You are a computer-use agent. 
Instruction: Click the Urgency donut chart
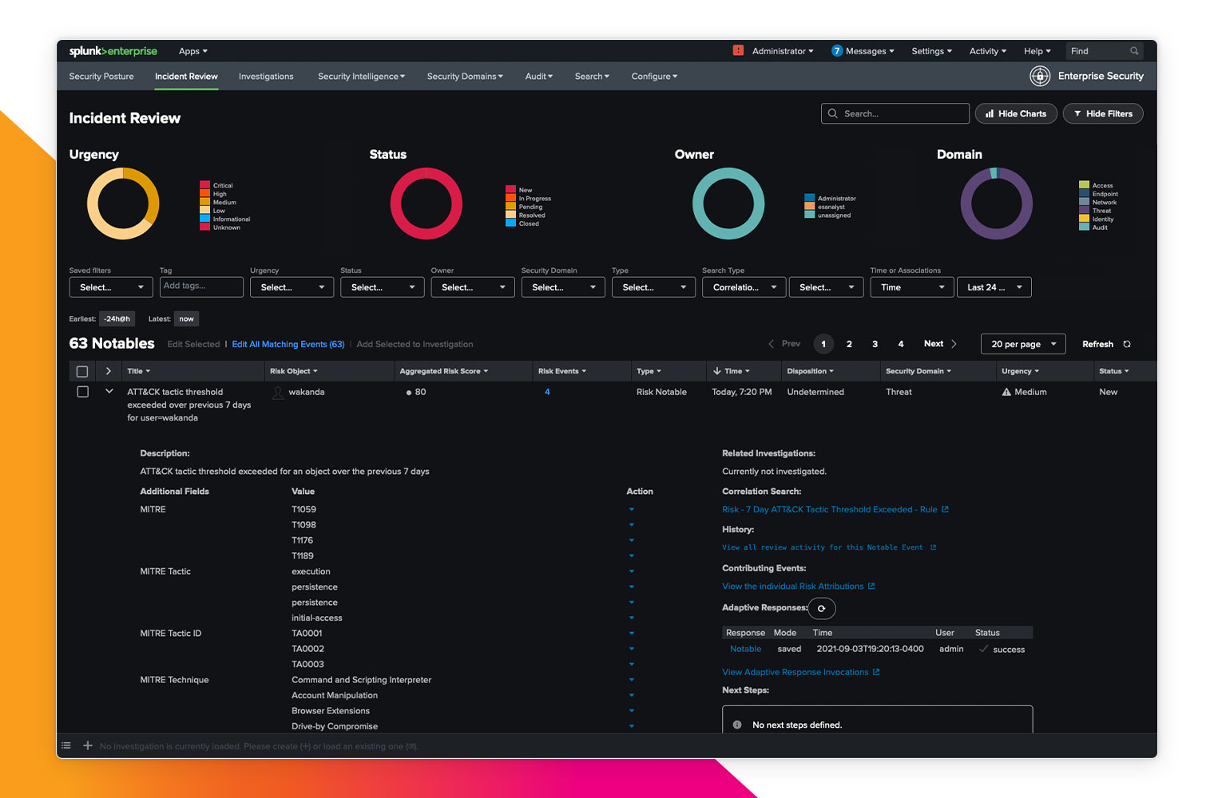pos(123,203)
